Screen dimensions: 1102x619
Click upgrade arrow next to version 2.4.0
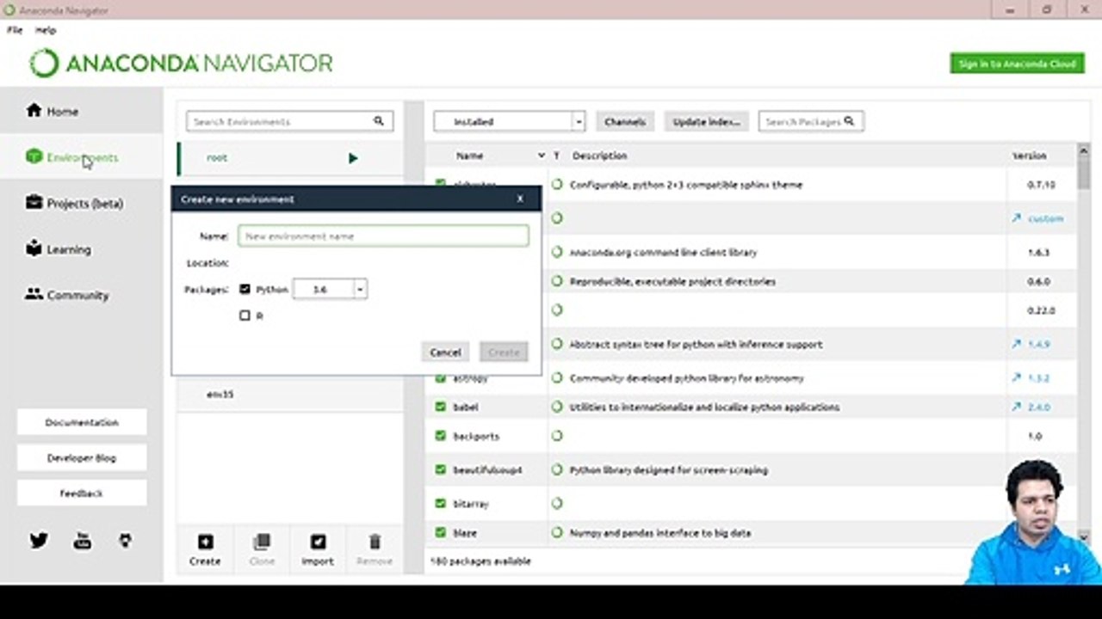pos(1017,407)
